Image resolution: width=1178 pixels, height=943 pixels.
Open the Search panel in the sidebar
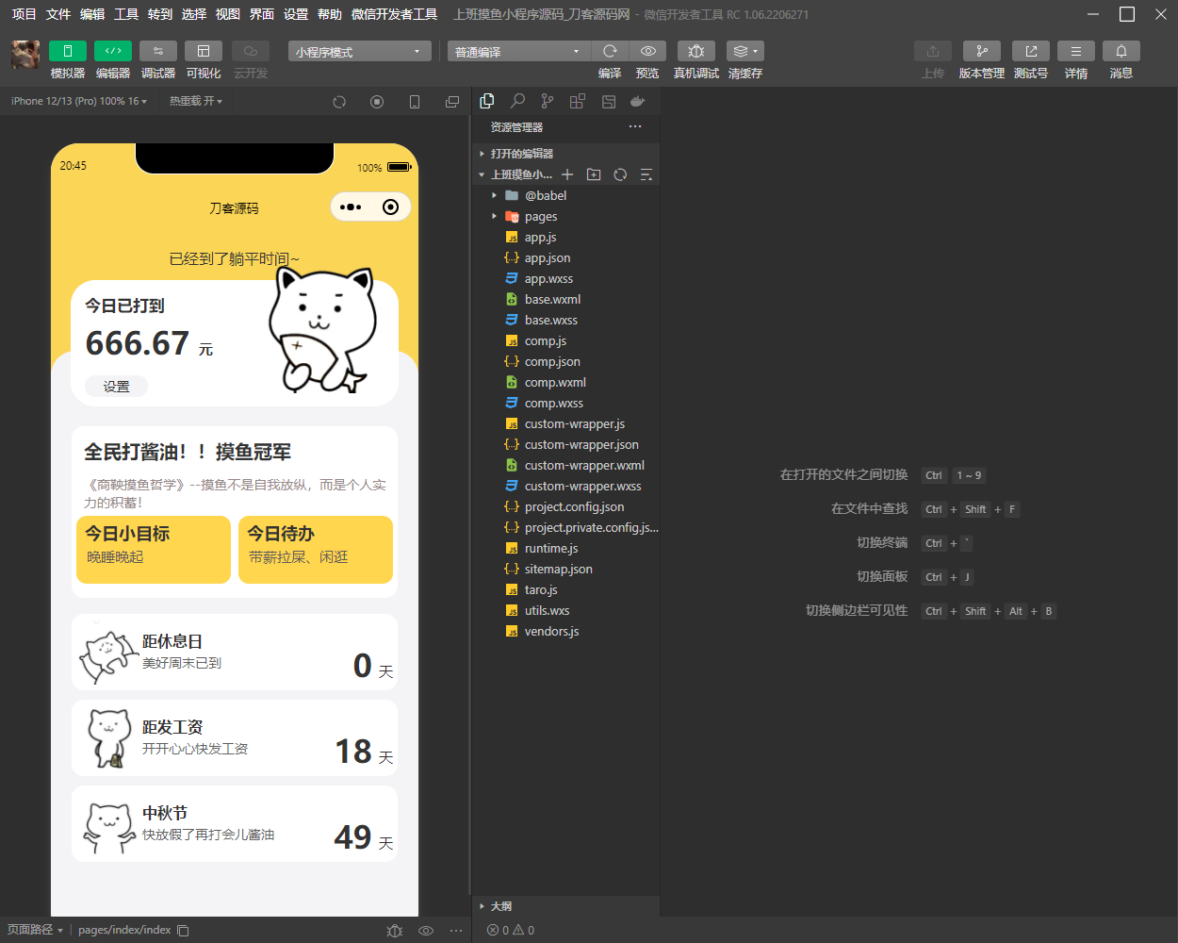[x=516, y=100]
